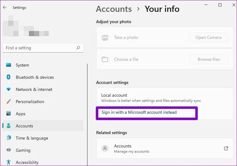The image size is (237, 166).
Task: Click the back arrow in Settings
Action: [x=5, y=7]
